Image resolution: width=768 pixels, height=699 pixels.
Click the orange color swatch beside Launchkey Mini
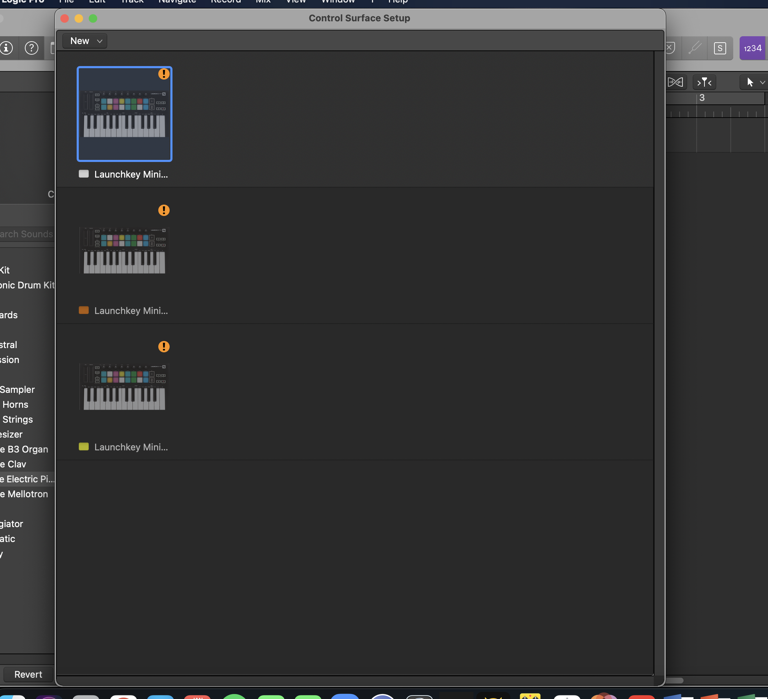coord(83,310)
